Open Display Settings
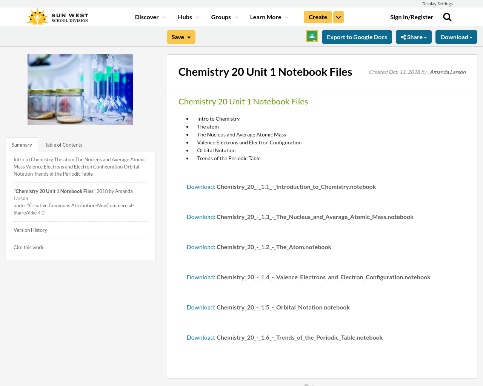The height and width of the screenshot is (386, 483). coord(437,3)
